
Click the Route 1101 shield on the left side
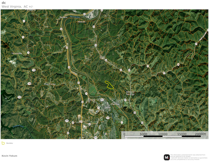click(x=20, y=97)
